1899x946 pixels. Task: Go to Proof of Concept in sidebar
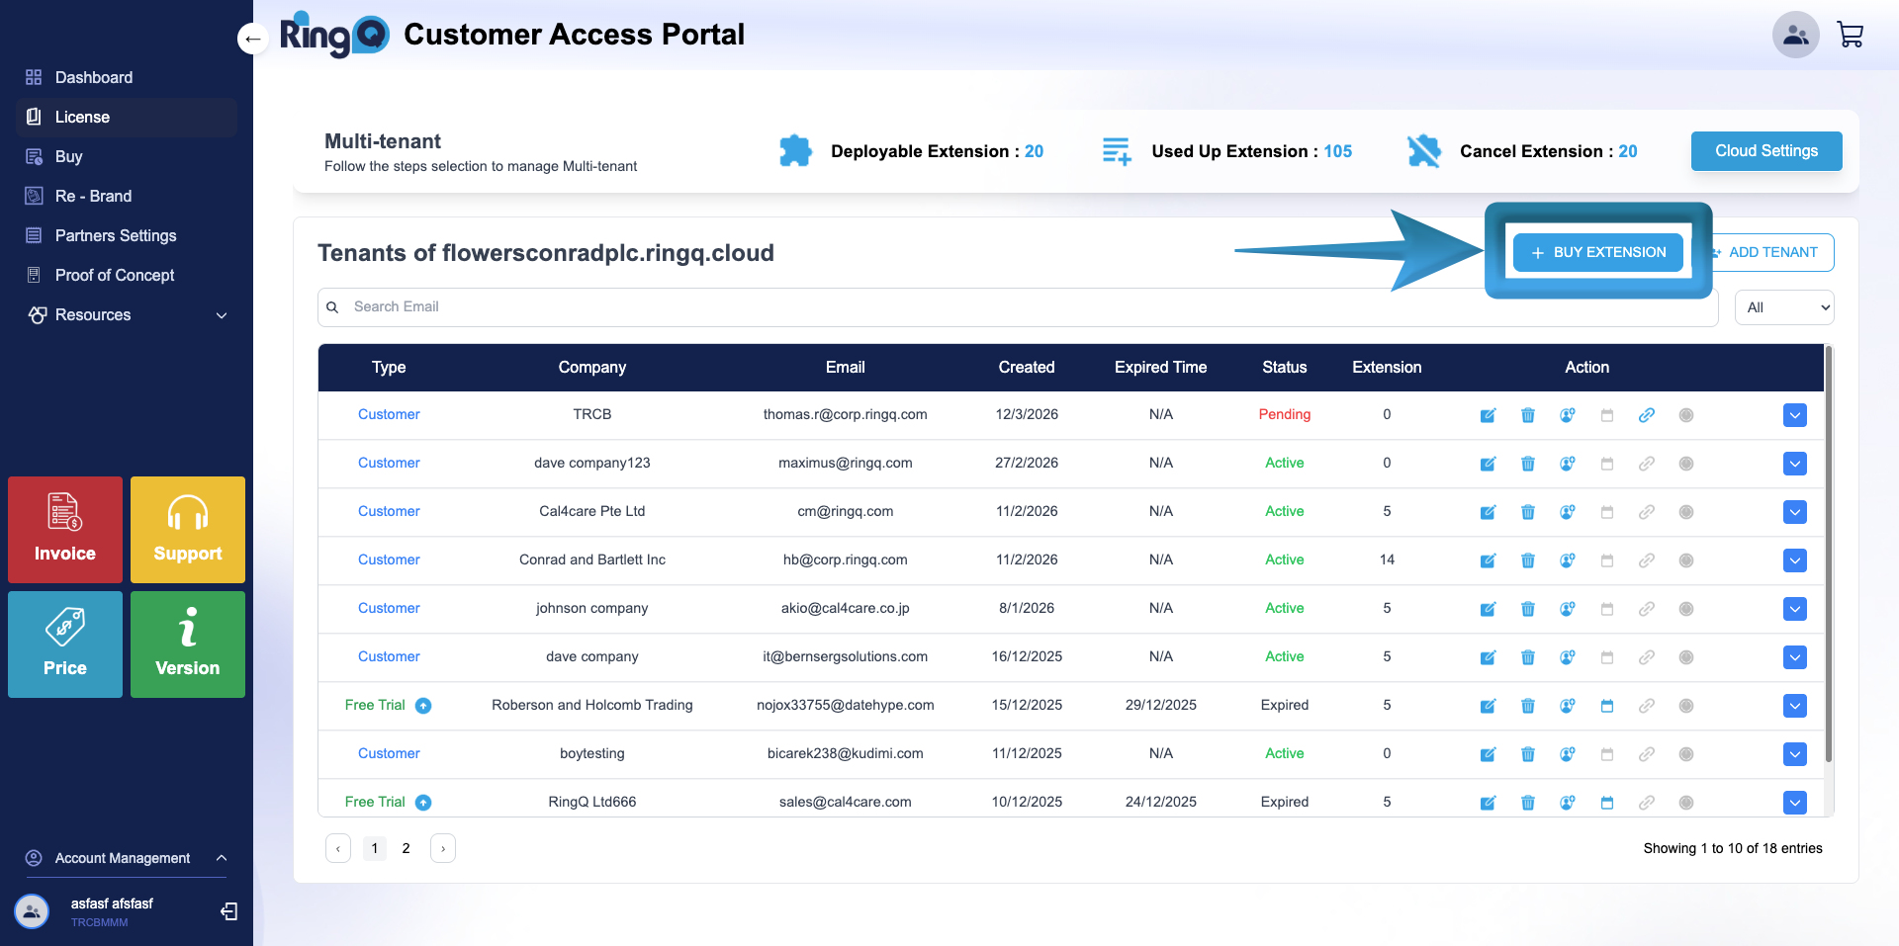tap(114, 275)
